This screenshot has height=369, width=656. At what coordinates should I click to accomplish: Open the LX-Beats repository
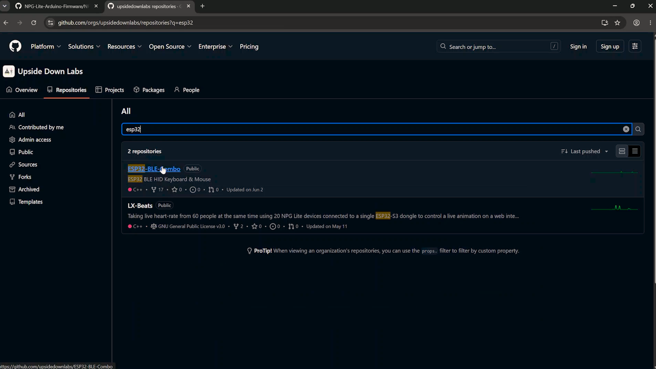click(x=140, y=206)
